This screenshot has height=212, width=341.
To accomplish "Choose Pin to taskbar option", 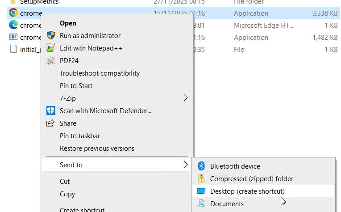I will pos(79,136).
